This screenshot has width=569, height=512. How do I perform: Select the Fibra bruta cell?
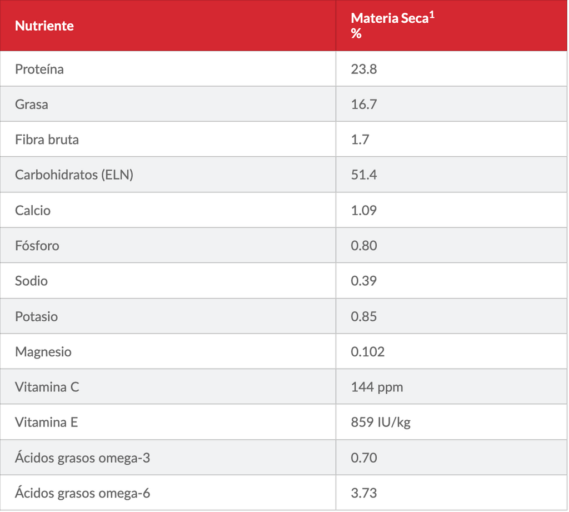pos(47,140)
